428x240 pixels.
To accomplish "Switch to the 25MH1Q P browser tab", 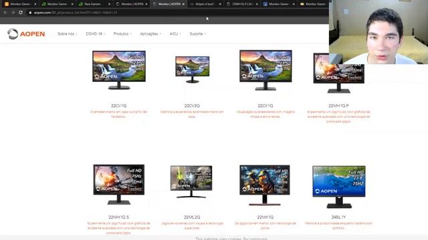I will (241, 4).
